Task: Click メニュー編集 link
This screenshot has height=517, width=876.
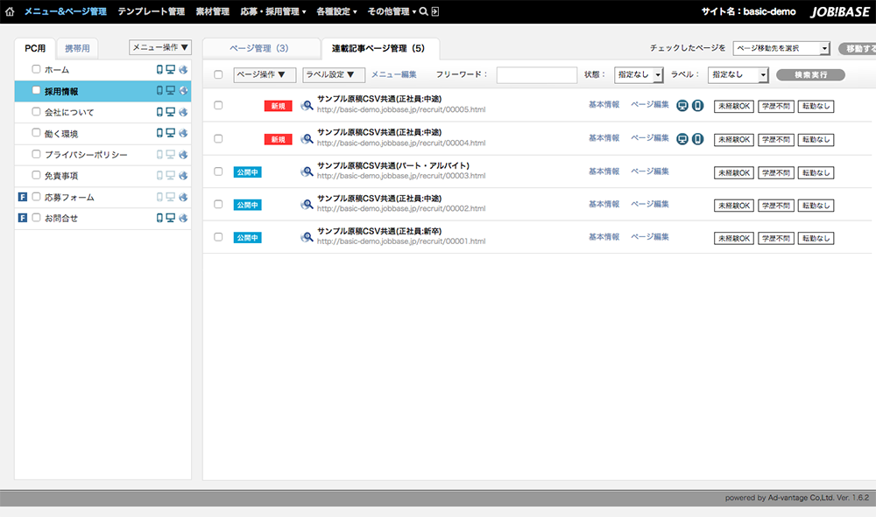Action: pyautogui.click(x=394, y=74)
